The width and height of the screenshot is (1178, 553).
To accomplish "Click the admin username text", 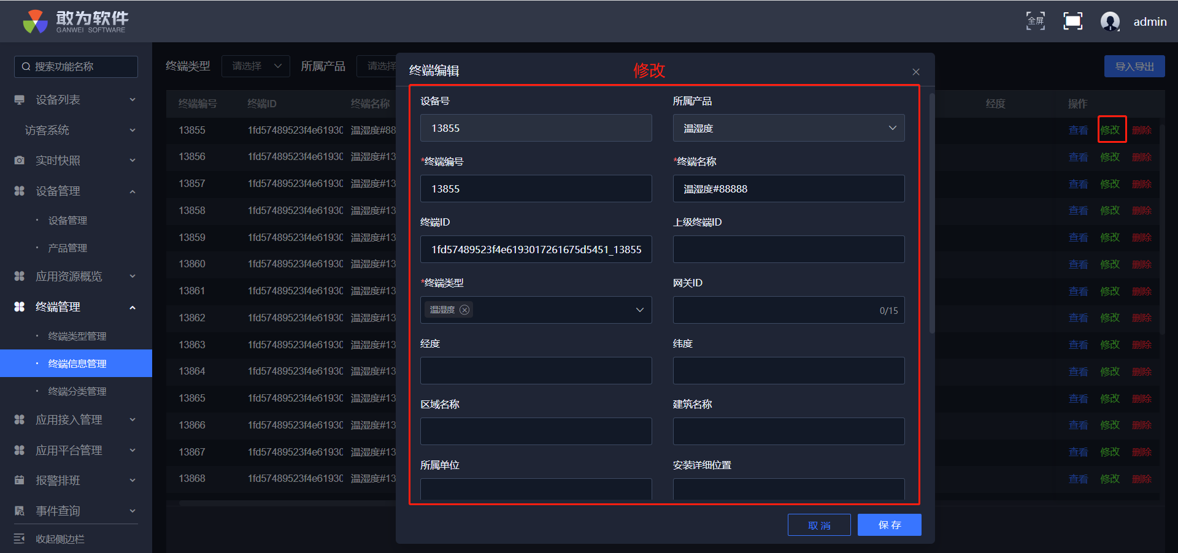I will point(1150,21).
